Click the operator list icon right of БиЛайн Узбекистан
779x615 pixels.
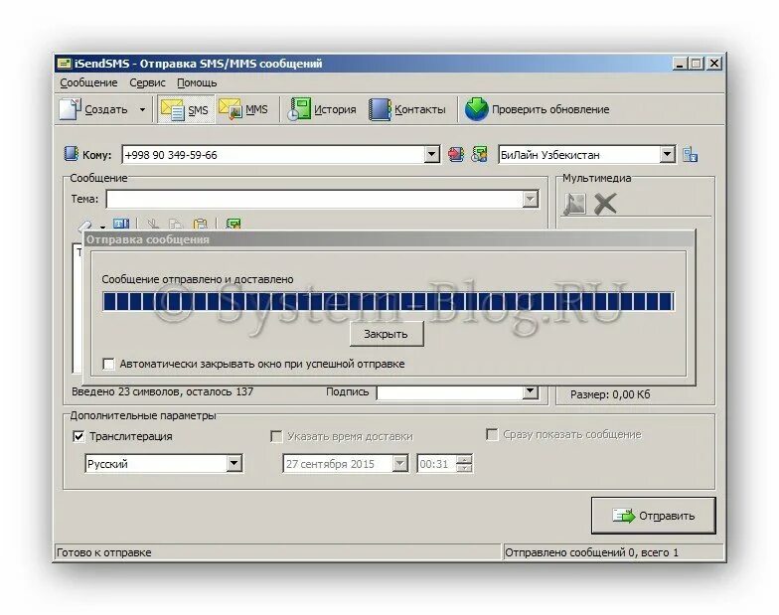(x=690, y=155)
